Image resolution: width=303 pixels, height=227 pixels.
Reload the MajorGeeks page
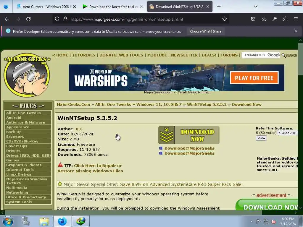28,19
